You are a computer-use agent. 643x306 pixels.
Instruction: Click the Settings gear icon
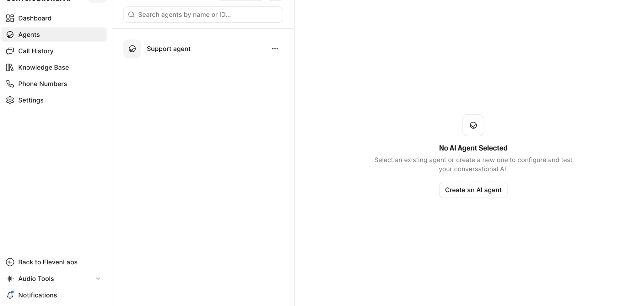(10, 100)
